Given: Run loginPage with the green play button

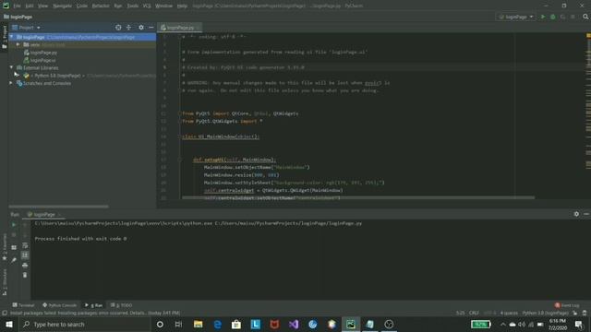Looking at the screenshot, I should 543,17.
